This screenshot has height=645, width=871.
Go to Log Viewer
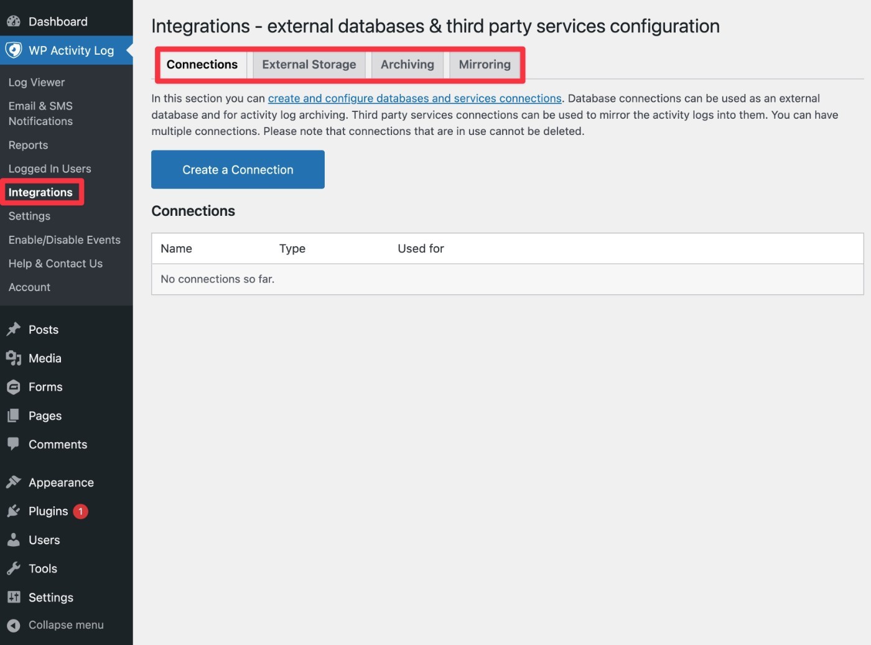click(x=37, y=82)
